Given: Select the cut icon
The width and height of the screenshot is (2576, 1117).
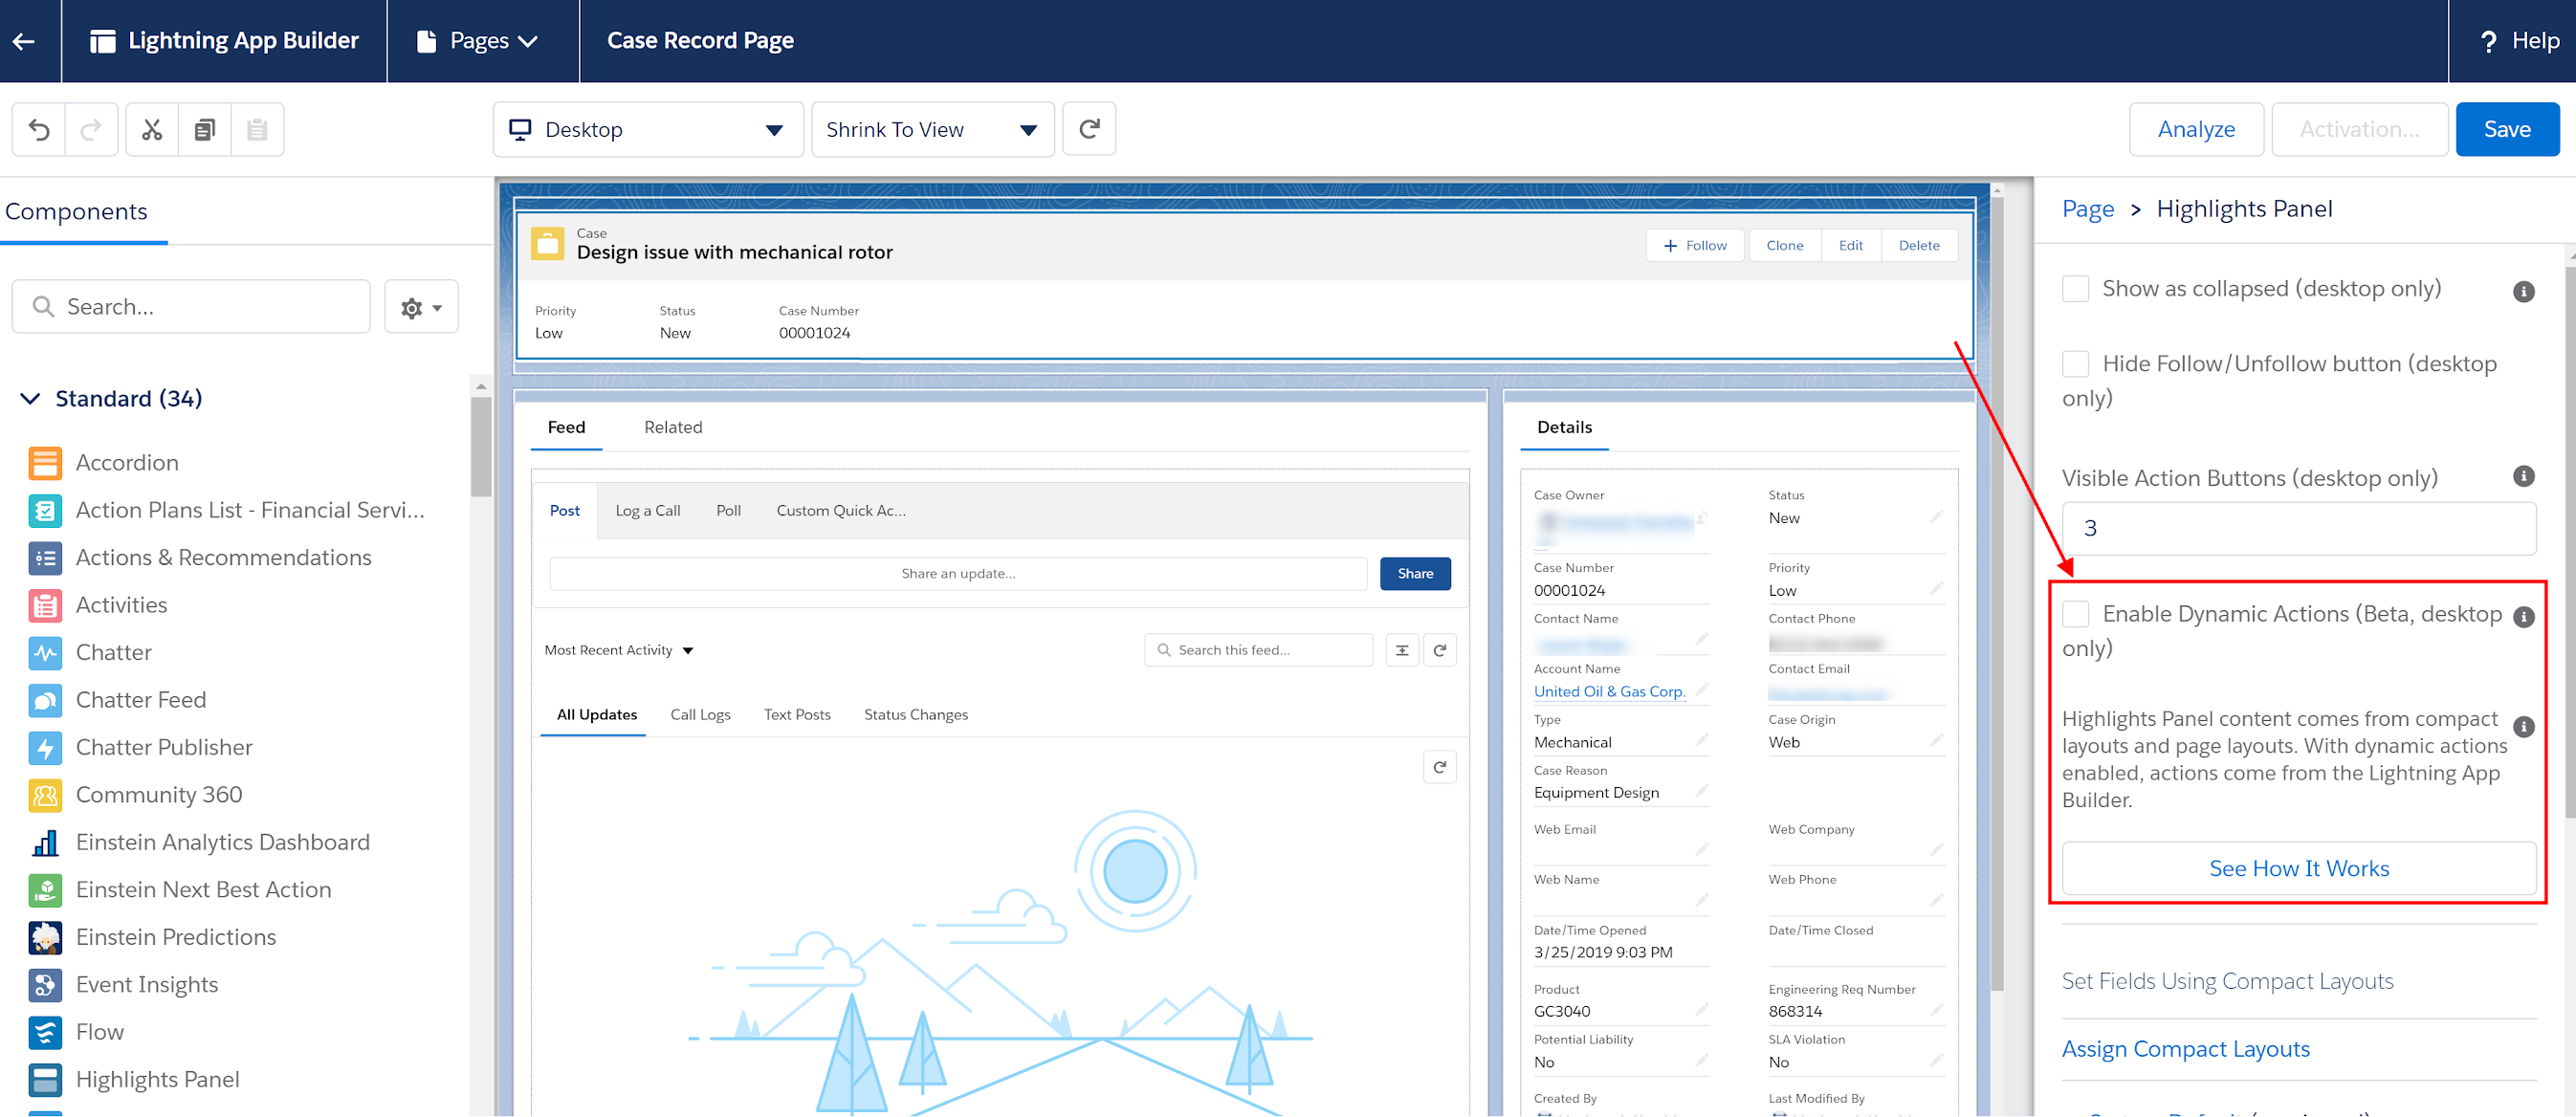Looking at the screenshot, I should click(151, 129).
